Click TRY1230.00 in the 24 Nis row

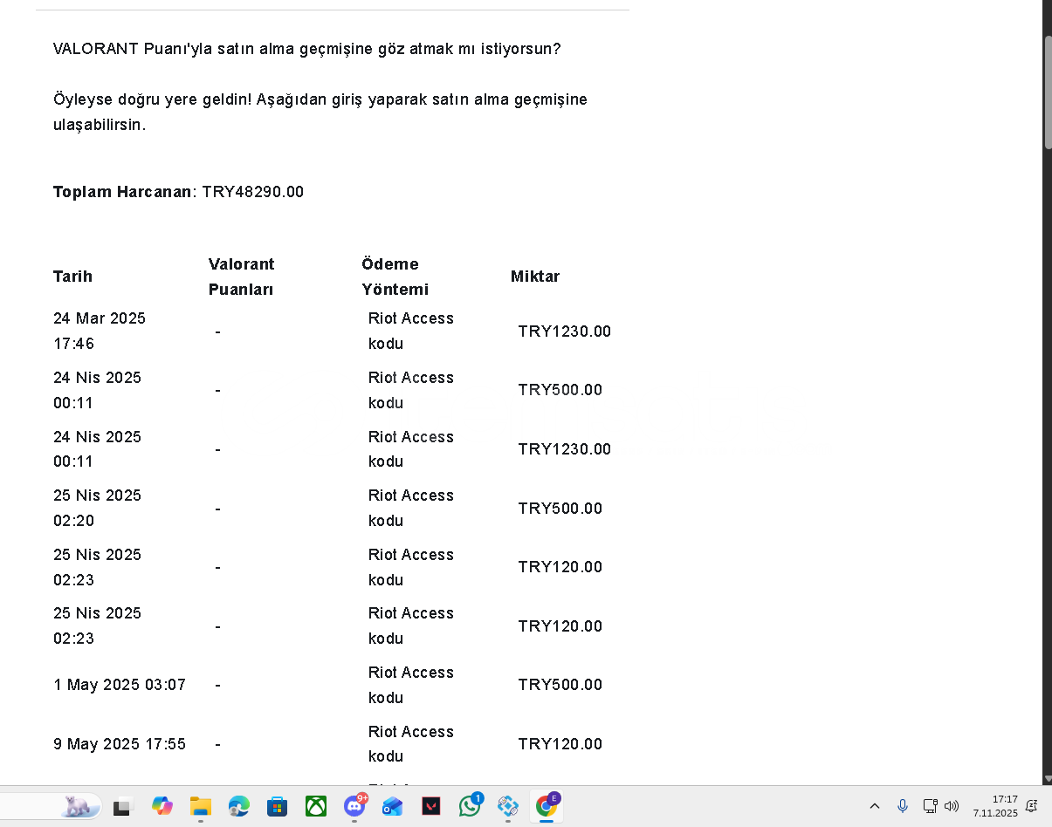click(x=565, y=449)
